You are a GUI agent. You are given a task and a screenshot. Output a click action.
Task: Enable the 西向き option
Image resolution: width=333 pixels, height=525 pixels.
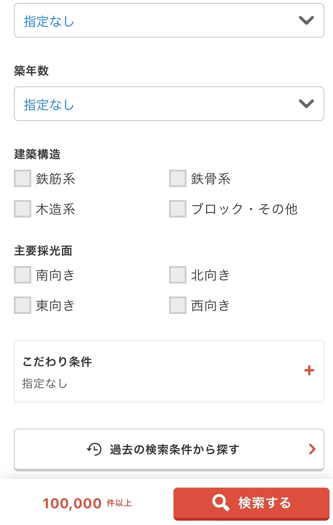pyautogui.click(x=178, y=305)
